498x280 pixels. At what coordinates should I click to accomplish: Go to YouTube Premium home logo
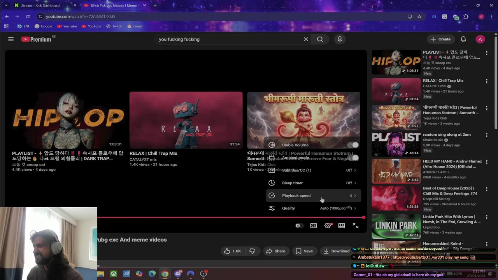click(x=36, y=39)
